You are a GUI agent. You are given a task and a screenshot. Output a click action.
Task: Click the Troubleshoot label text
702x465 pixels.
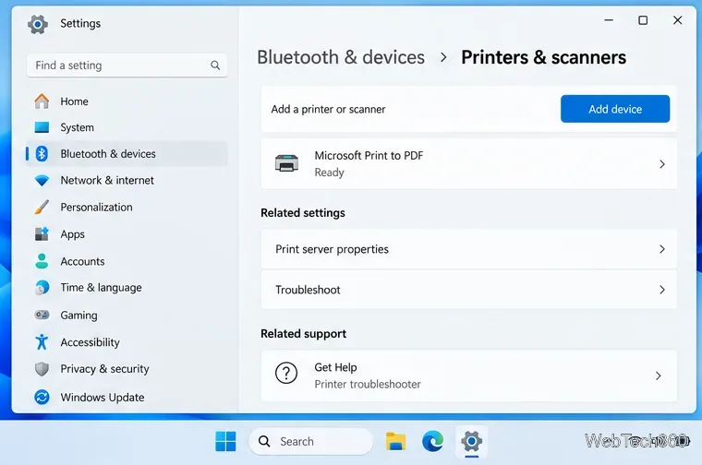(308, 290)
